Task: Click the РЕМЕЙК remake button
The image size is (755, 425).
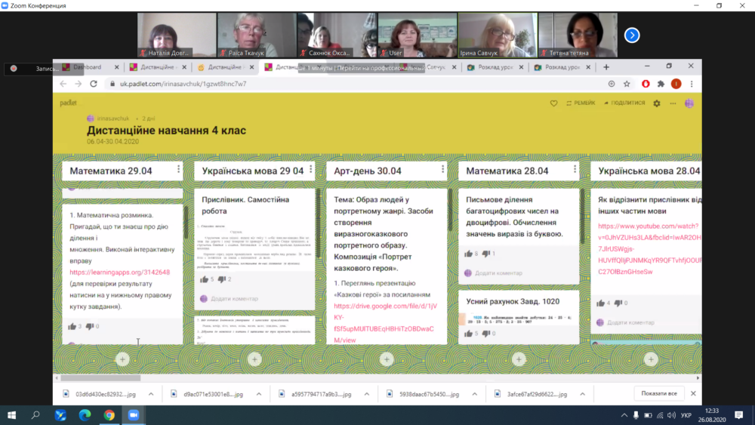Action: click(x=580, y=103)
